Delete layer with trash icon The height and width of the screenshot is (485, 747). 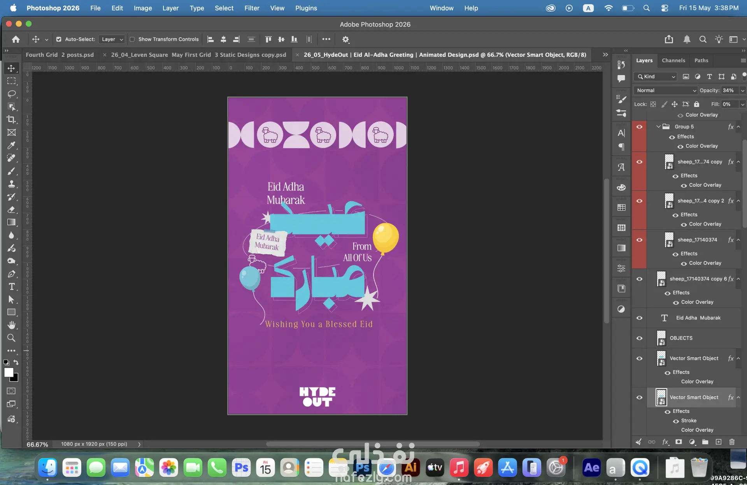point(732,442)
